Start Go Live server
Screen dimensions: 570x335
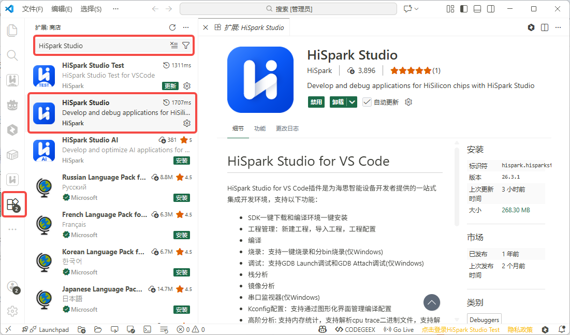399,329
